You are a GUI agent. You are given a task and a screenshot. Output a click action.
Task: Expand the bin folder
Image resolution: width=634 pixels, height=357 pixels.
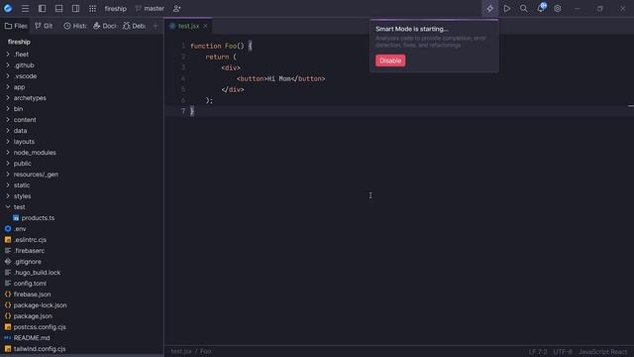(x=8, y=109)
